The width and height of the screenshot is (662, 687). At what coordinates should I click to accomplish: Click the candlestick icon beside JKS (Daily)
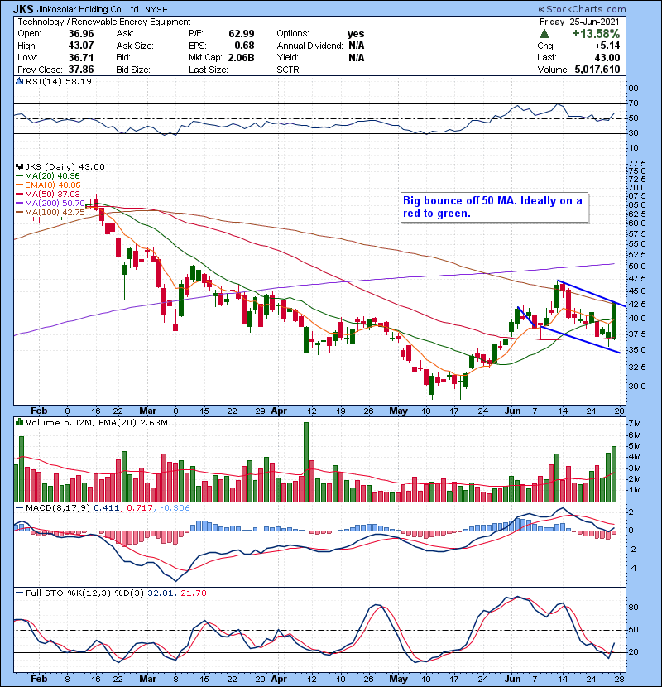tap(18, 166)
